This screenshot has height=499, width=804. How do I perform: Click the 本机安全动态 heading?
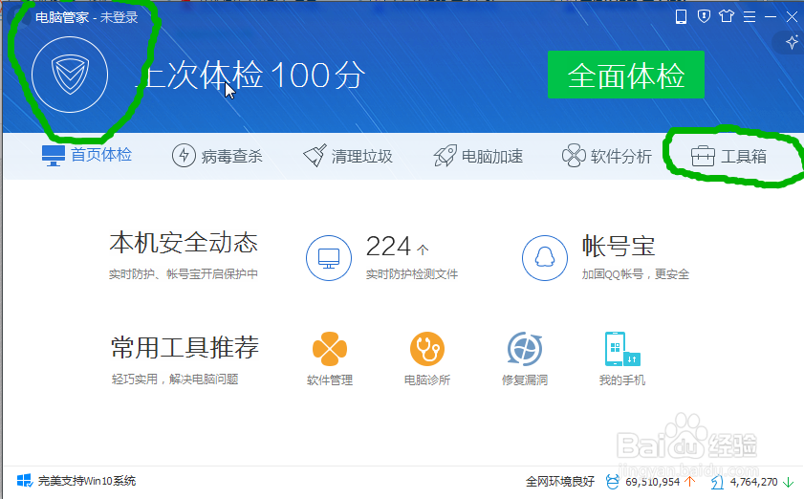pyautogui.click(x=184, y=243)
